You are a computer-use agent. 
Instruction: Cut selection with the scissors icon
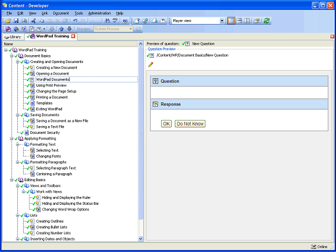(34, 21)
